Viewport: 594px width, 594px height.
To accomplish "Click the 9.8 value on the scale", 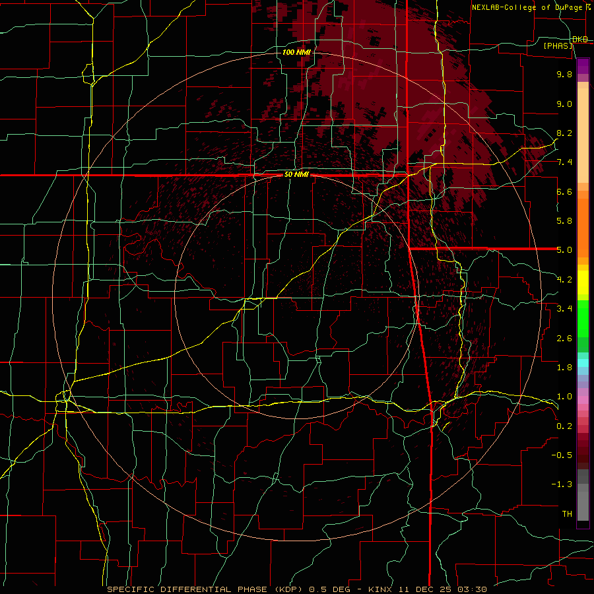I will (564, 74).
